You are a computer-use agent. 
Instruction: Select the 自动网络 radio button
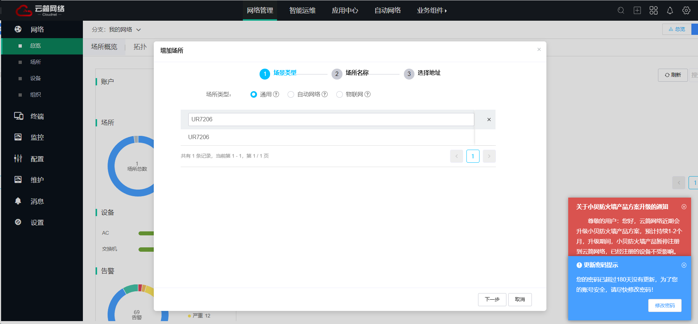[x=291, y=94]
